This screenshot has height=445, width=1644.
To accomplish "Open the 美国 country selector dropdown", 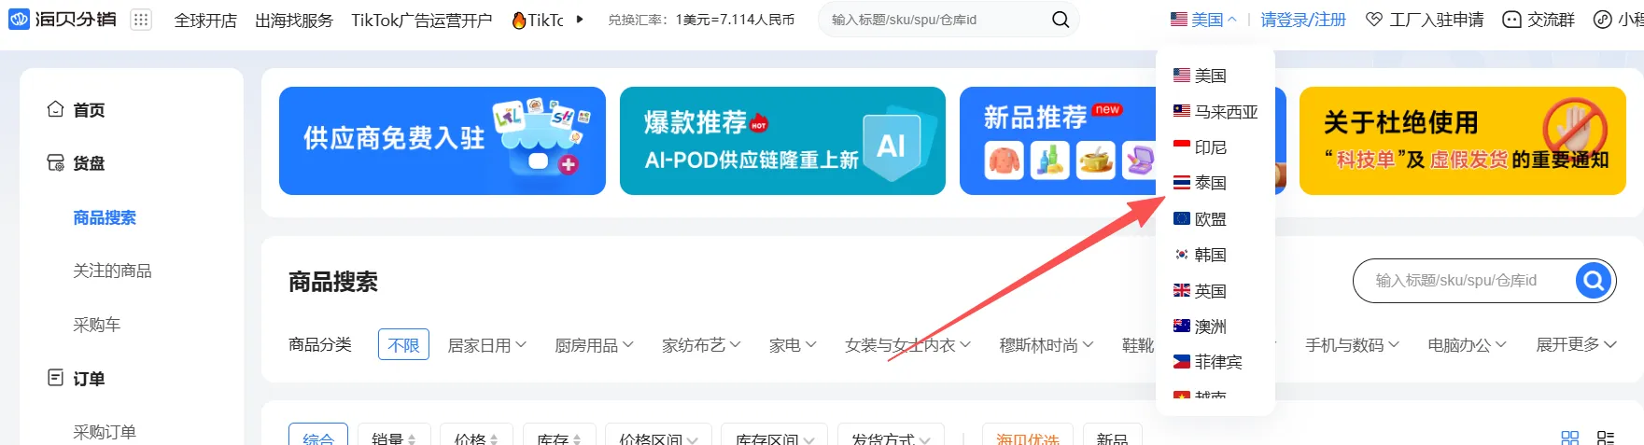I will (x=1204, y=20).
